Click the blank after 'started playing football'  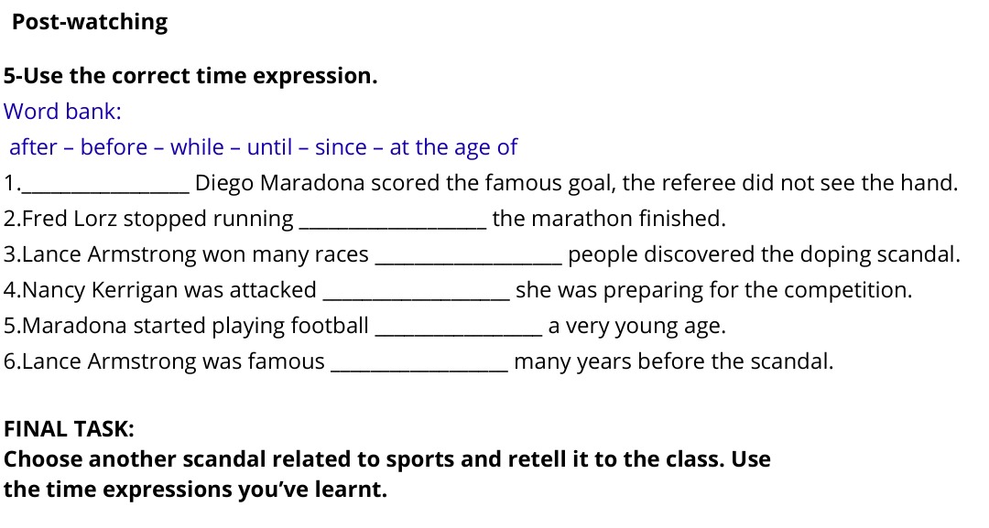(x=458, y=328)
